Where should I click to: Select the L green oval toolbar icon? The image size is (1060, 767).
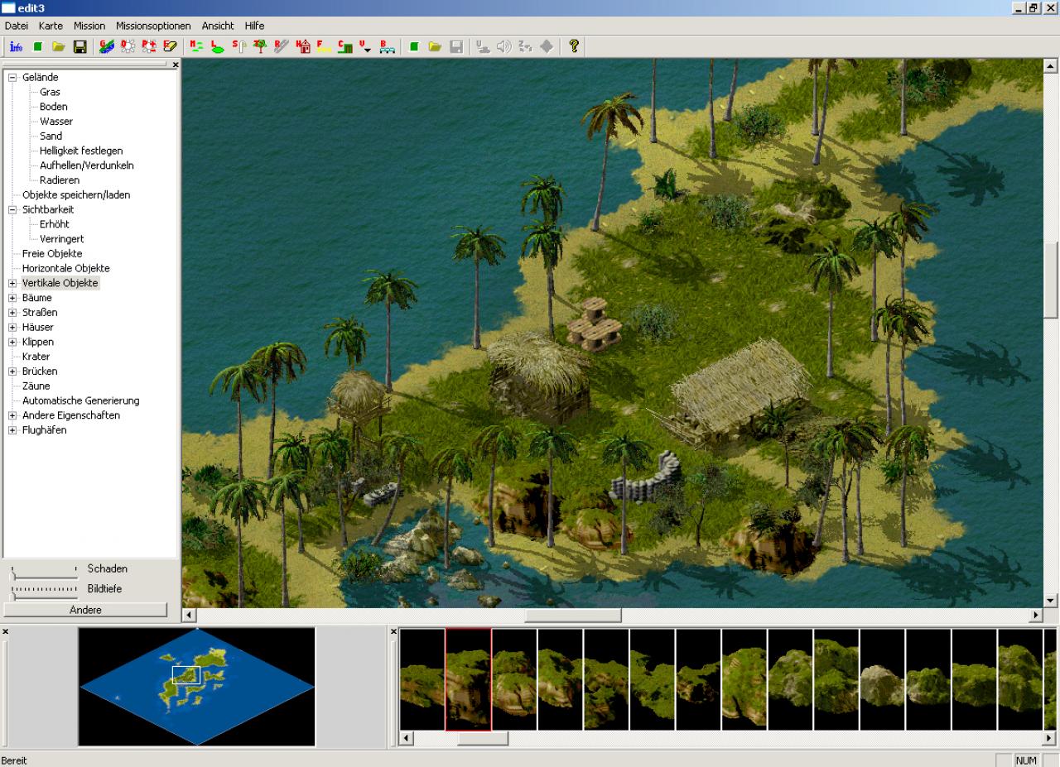coord(218,46)
